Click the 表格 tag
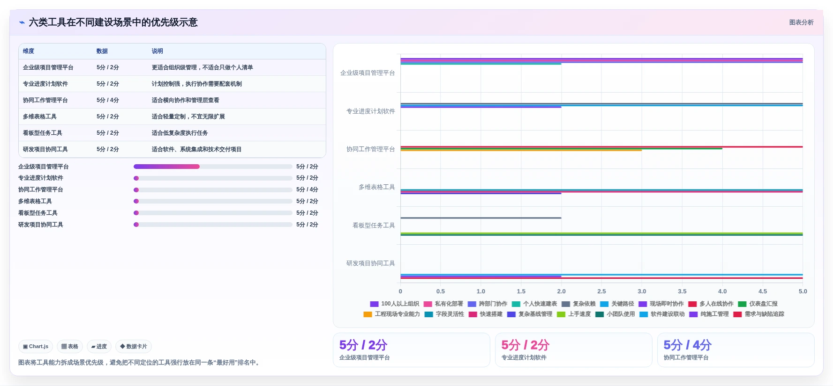Screen dimensions: 833x386 70,347
